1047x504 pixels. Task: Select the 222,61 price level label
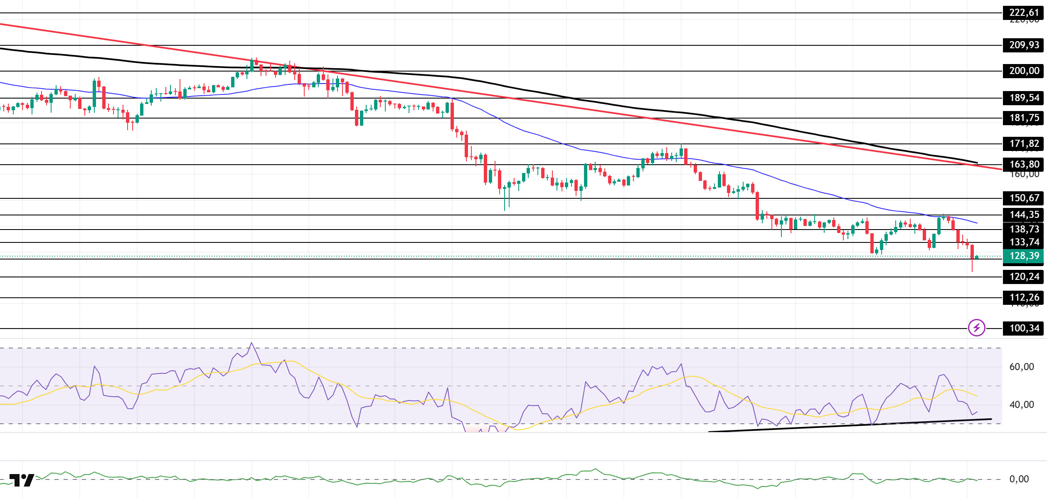(1024, 13)
